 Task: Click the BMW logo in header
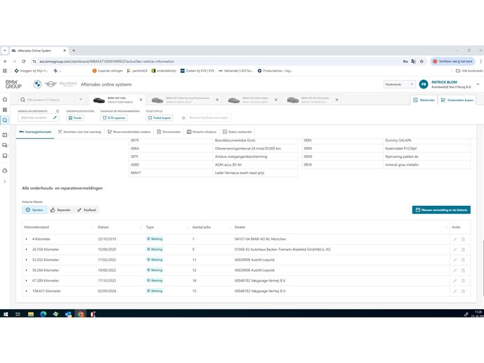[x=37, y=84]
